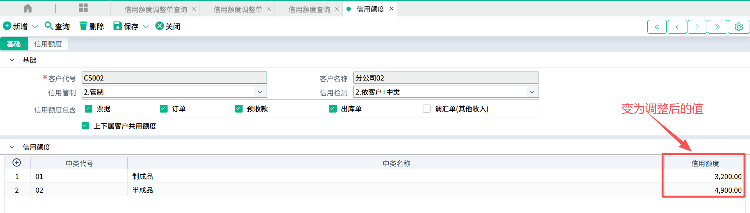750x213 pixels.
Task: Switch to the 信用额度调整单 tab
Action: tap(237, 9)
